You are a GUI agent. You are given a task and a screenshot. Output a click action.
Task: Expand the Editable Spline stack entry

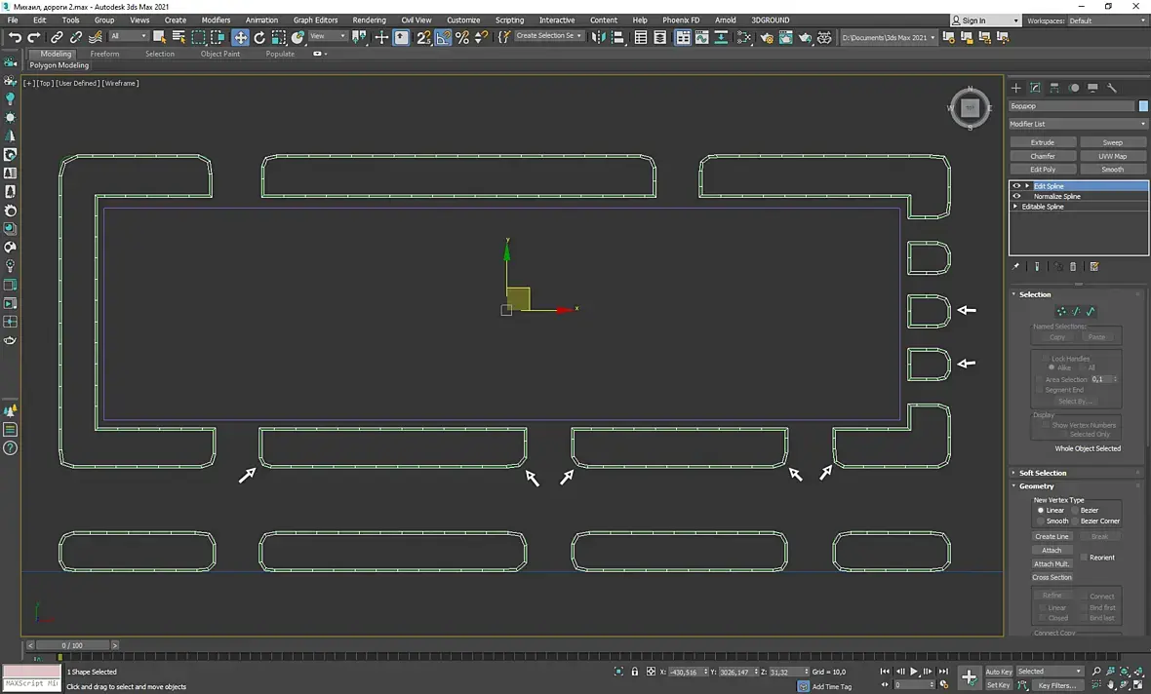click(1015, 207)
